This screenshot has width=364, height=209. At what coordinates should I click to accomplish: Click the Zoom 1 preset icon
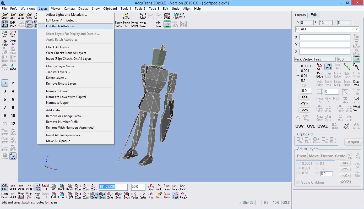pyautogui.click(x=78, y=187)
